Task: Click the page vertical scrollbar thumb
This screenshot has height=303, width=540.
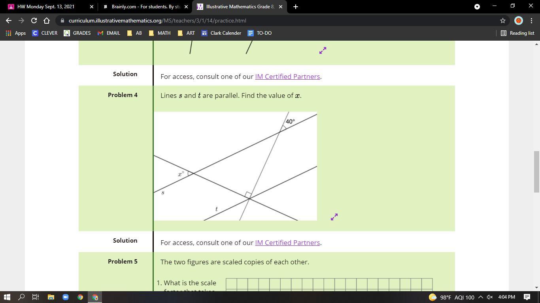Action: tap(536, 172)
